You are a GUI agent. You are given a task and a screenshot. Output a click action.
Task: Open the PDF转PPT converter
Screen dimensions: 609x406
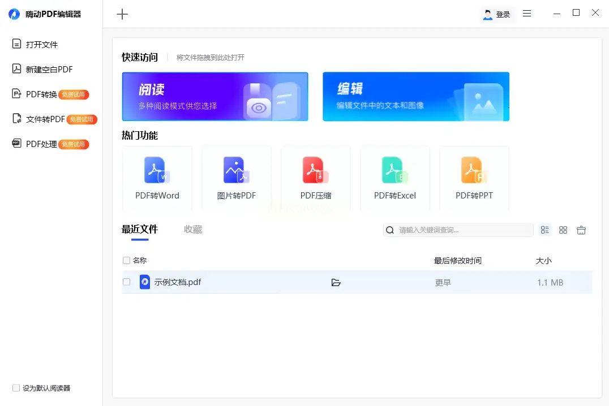pos(474,171)
